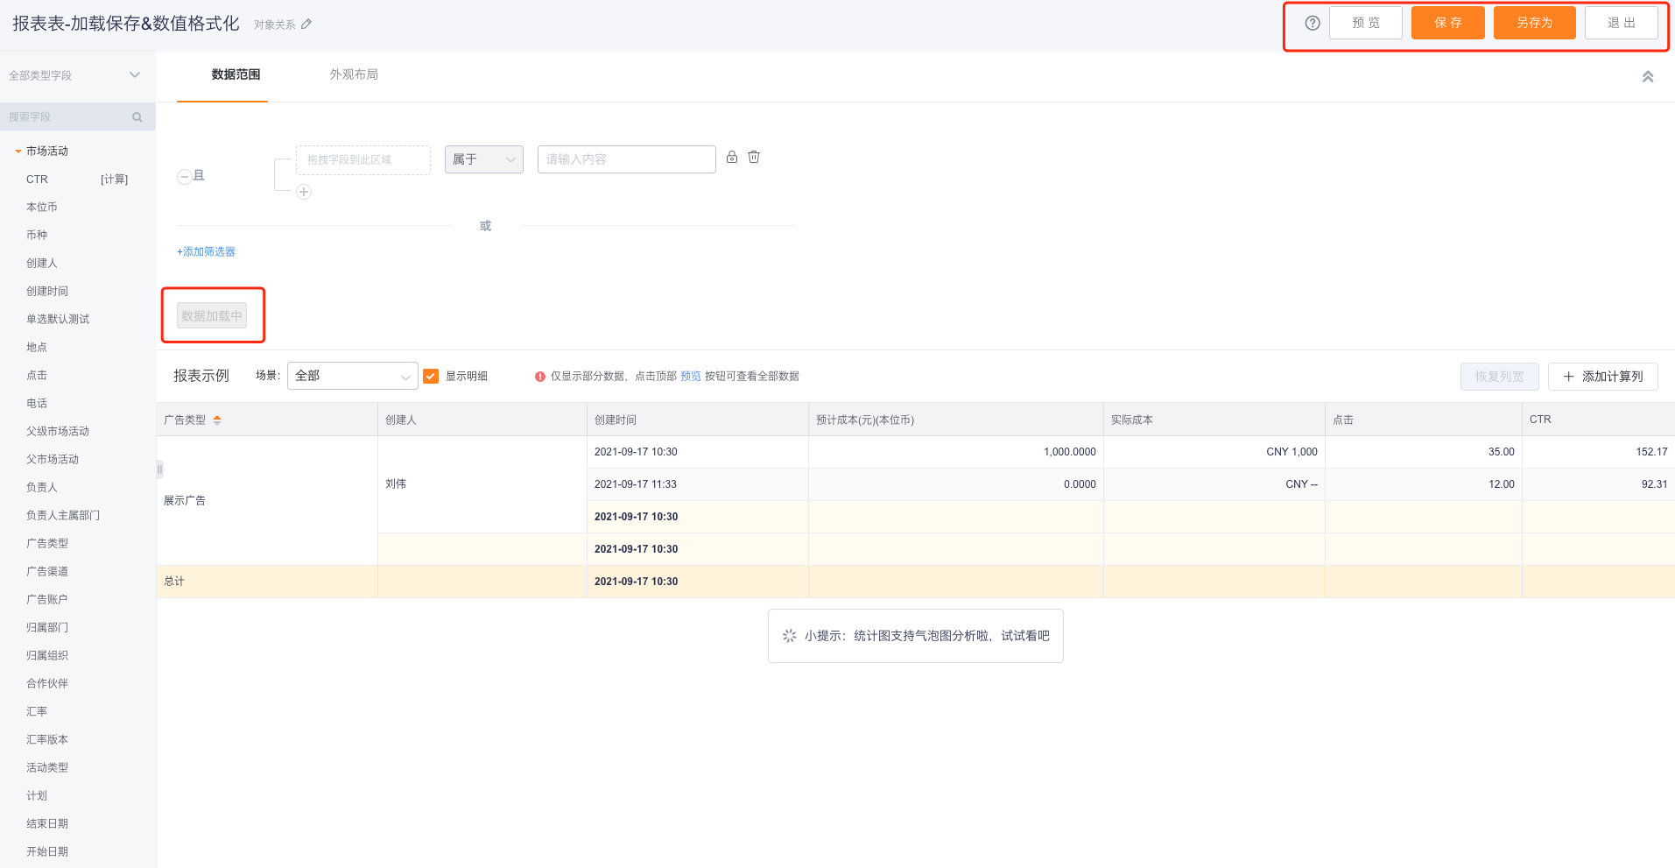The image size is (1675, 868).
Task: Delete the filter with trash icon
Action: 754,158
